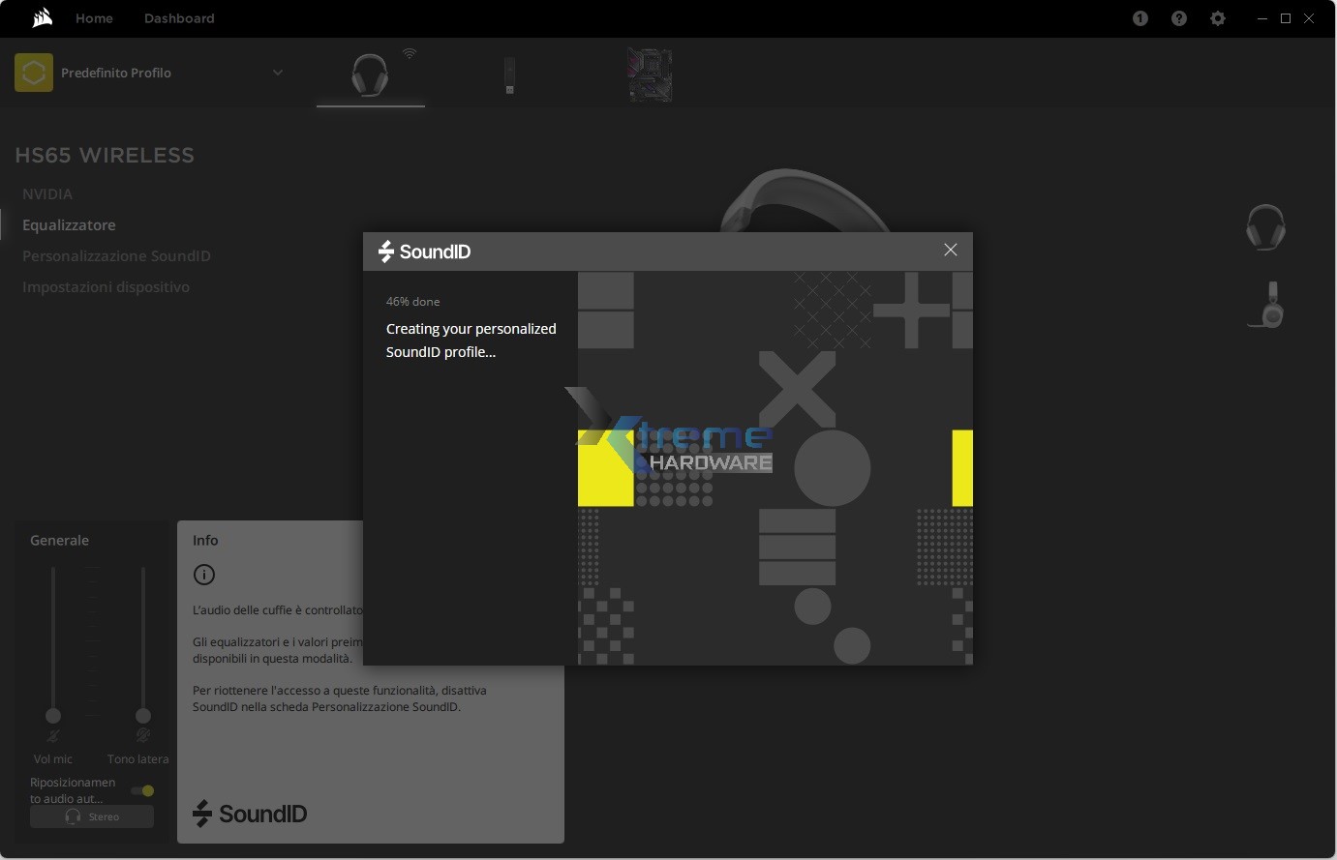Image resolution: width=1337 pixels, height=860 pixels.
Task: Open the Dashboard menu
Action: (179, 18)
